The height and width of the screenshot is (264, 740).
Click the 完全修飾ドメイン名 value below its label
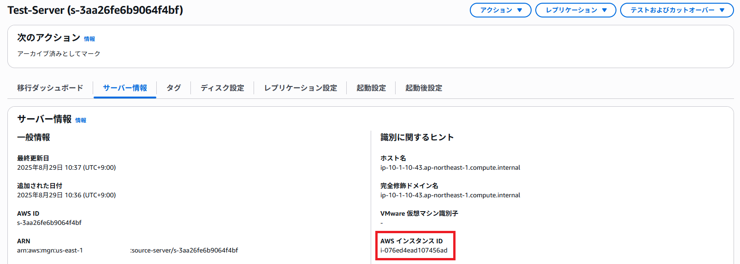coord(450,195)
